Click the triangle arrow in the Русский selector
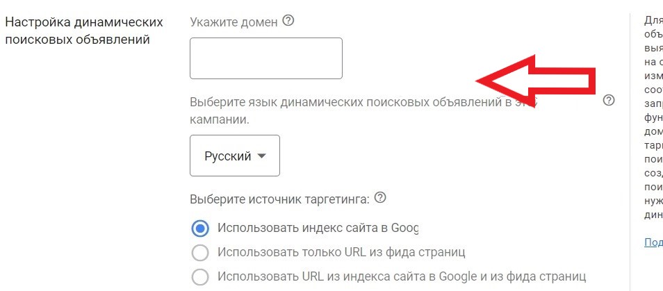Viewport: 663px width, 291px height. pyautogui.click(x=262, y=156)
